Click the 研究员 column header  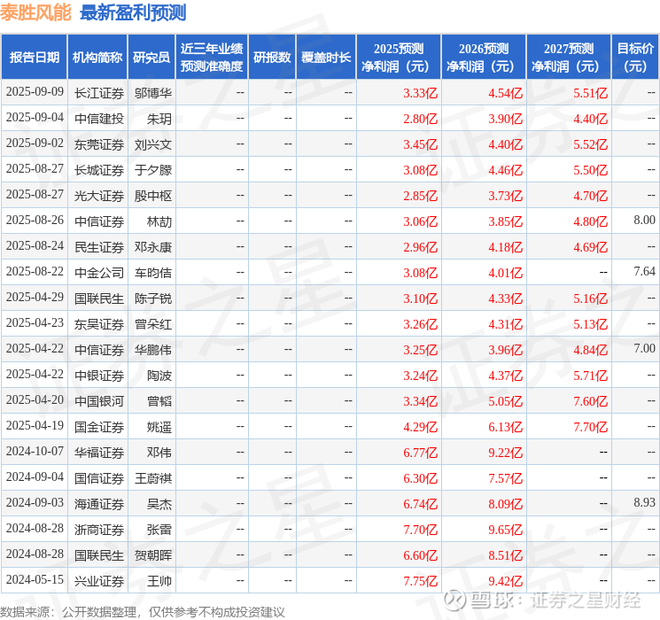tap(151, 57)
